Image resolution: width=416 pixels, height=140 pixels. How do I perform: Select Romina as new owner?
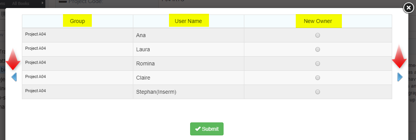click(318, 63)
